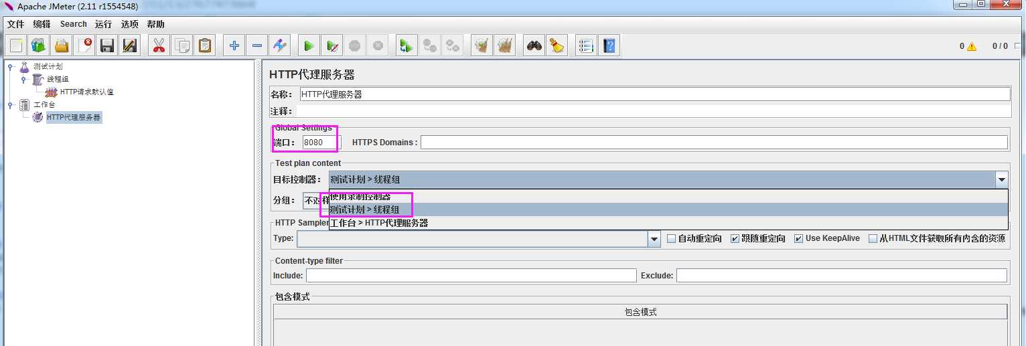Open the 编辑 menu
The image size is (1026, 346).
pyautogui.click(x=42, y=24)
